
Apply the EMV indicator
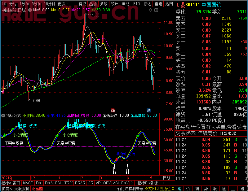point(125,183)
